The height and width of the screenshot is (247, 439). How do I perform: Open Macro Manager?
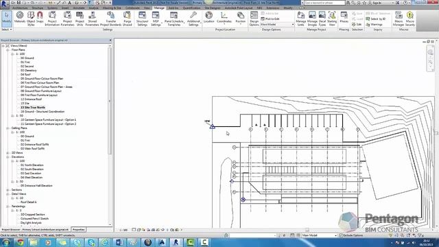click(x=398, y=19)
